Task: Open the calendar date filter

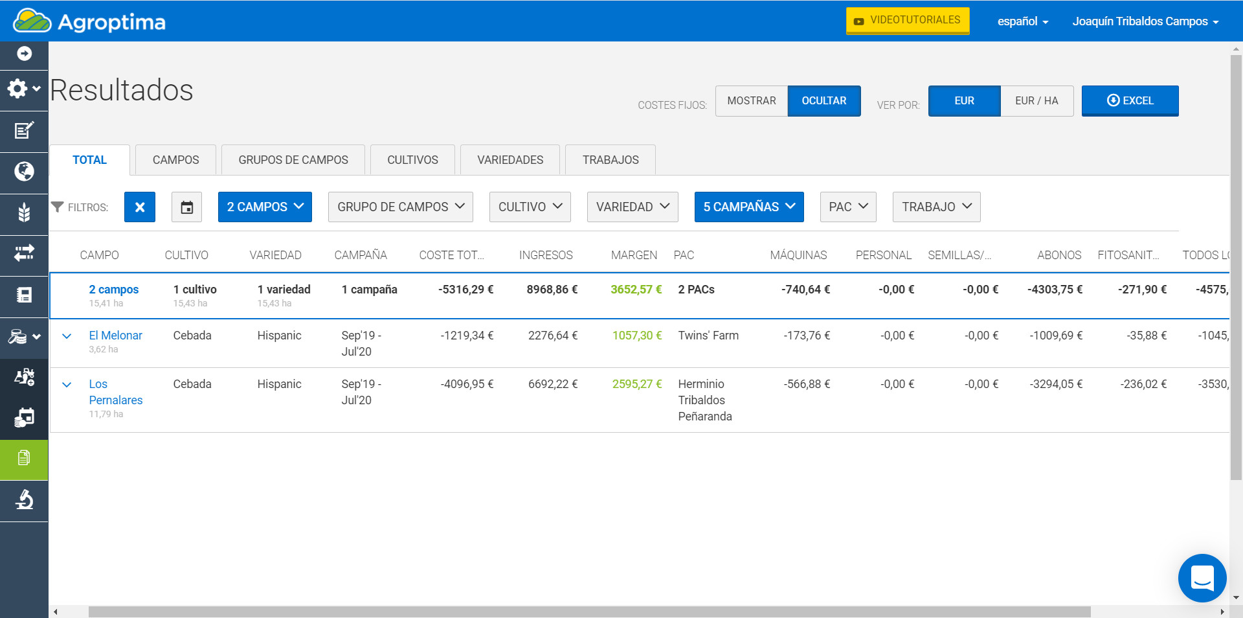Action: tap(186, 207)
